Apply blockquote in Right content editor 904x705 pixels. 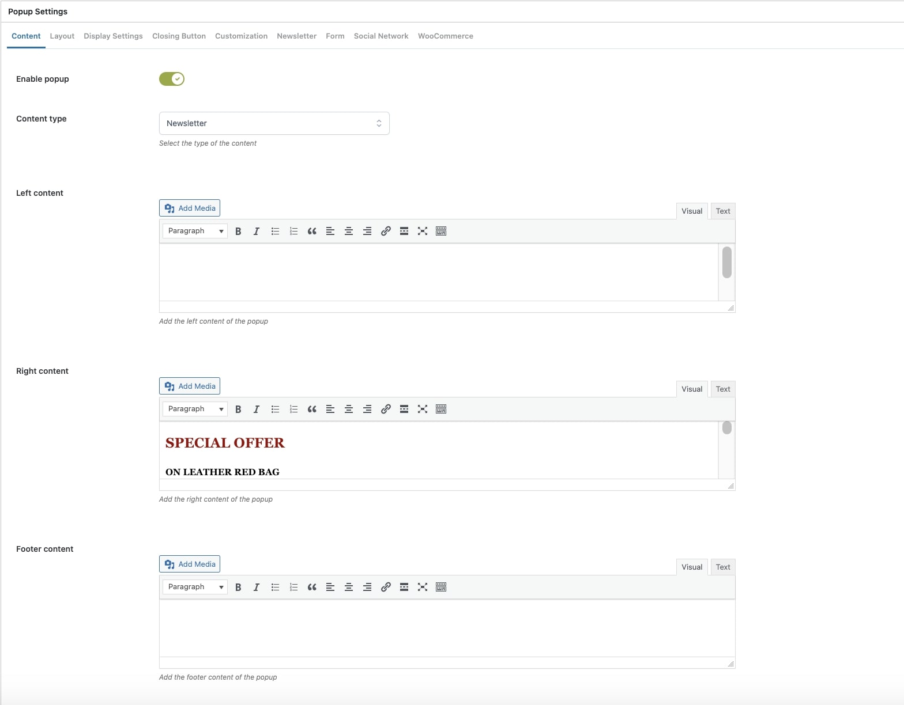tap(312, 409)
